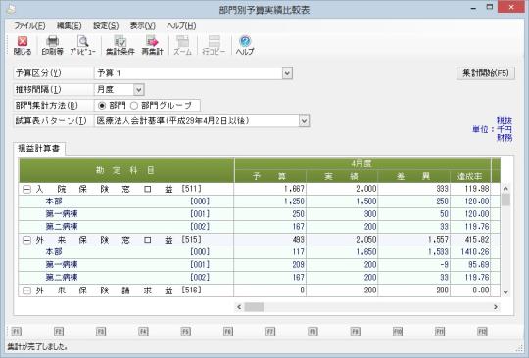Select 第二病棟 [002] row under 外来保険窓口益
This screenshot has width=529, height=358.
pyautogui.click(x=259, y=277)
